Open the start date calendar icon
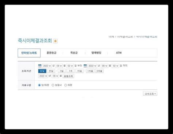The image size is (173, 134). point(40,66)
